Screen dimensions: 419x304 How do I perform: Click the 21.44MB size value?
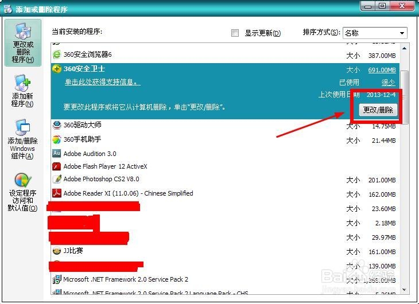click(x=383, y=141)
